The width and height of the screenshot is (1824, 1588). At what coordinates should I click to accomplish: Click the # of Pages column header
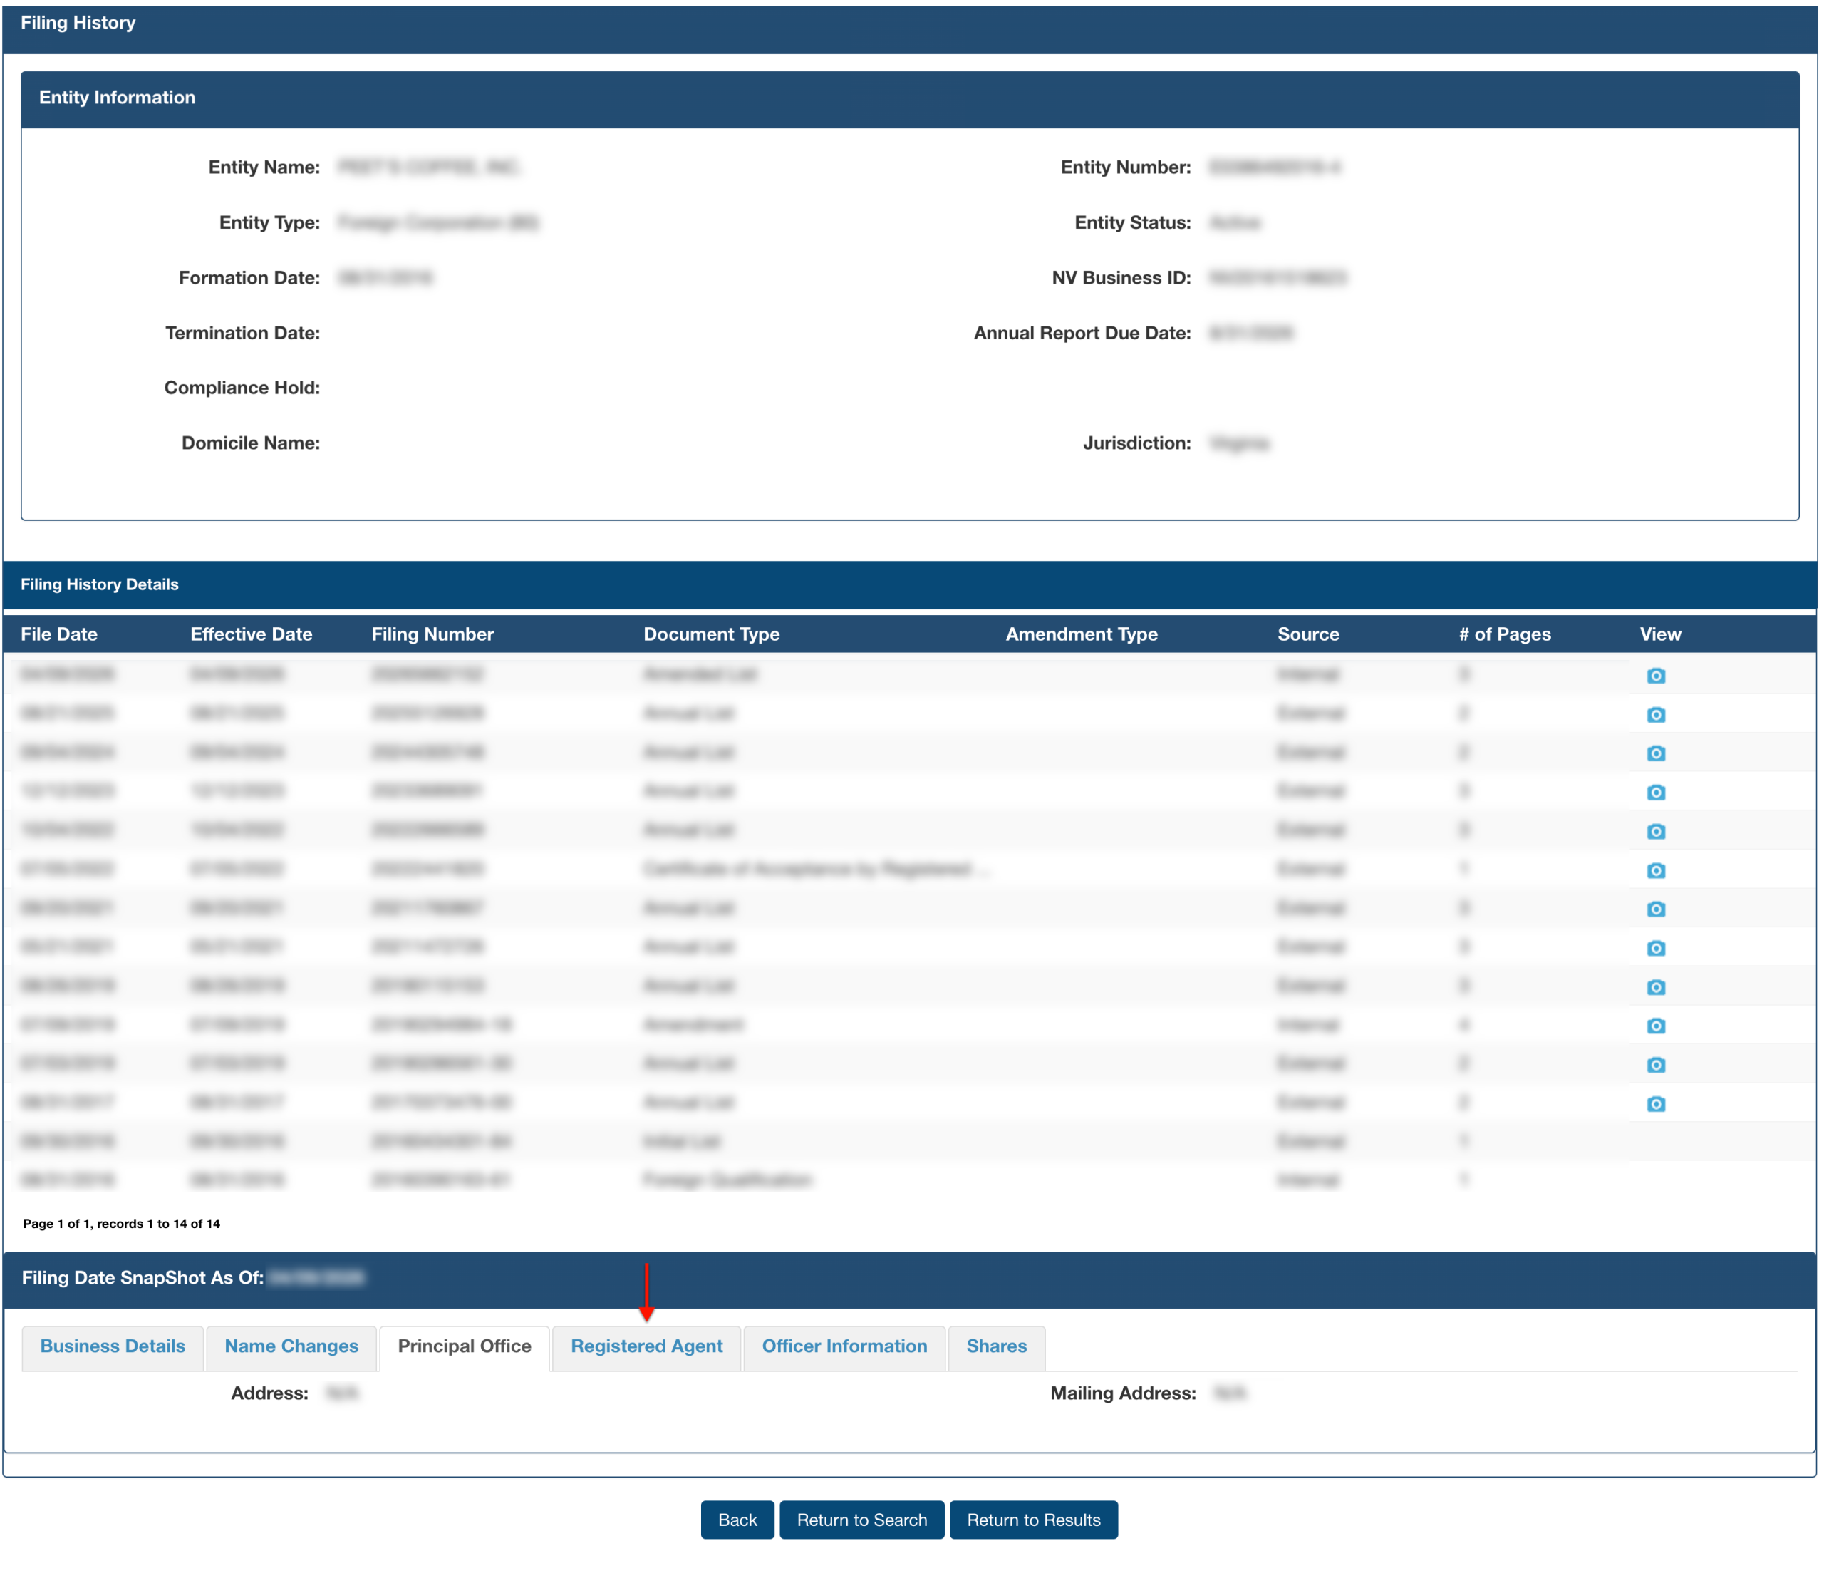click(1504, 634)
